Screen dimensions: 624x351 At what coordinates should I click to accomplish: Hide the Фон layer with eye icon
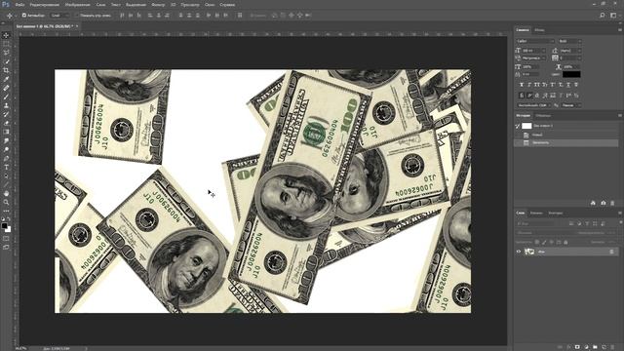(x=519, y=252)
